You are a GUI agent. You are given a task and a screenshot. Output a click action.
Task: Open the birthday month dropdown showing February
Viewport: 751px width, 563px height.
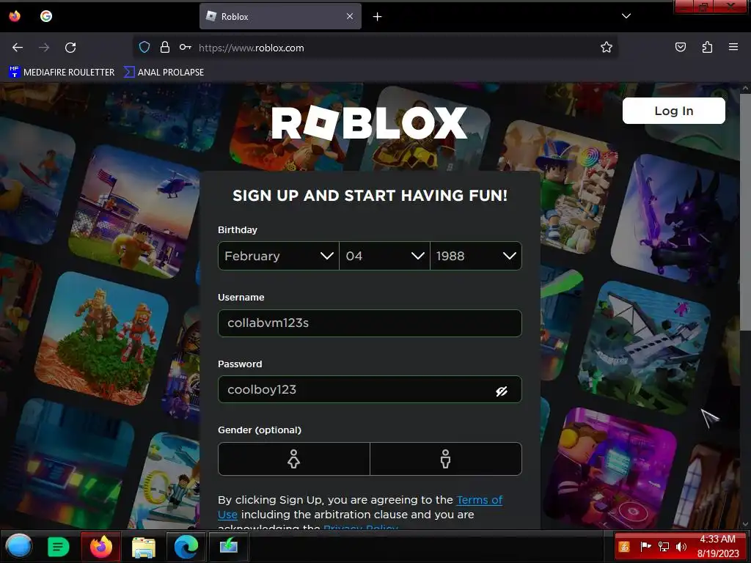278,256
